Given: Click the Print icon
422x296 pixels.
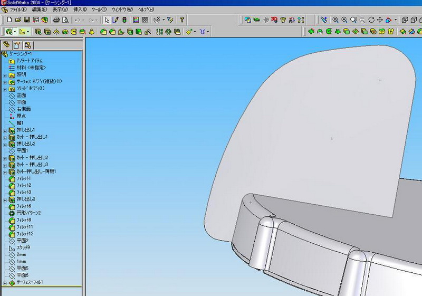Looking at the screenshot, I should (56, 20).
